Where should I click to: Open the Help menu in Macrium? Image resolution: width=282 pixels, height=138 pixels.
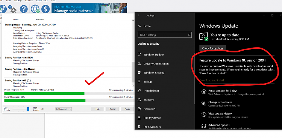tap(54, 1)
